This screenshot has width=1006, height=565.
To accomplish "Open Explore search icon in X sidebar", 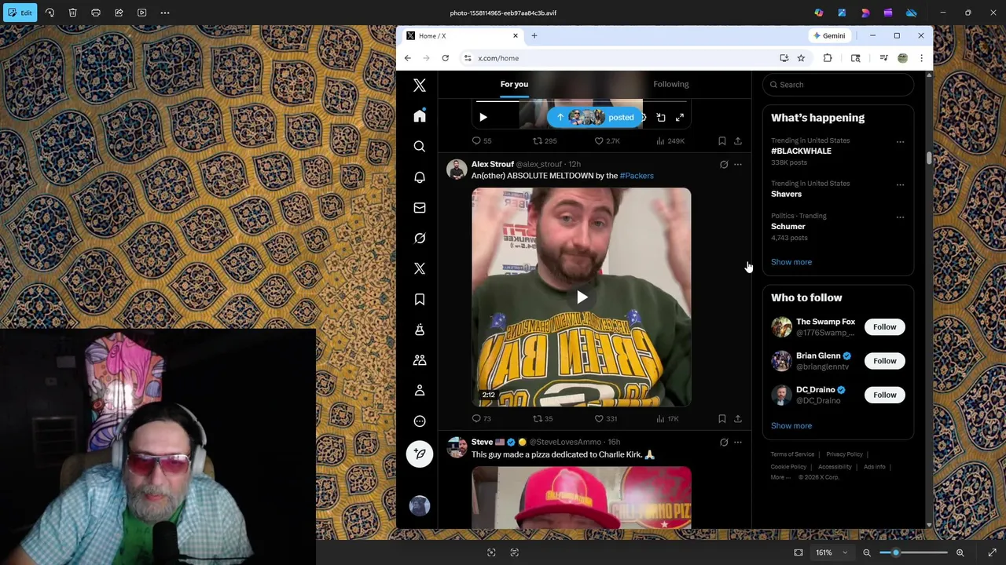I will (x=420, y=147).
